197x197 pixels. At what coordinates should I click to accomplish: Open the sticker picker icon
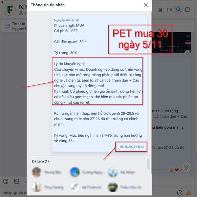(x=6, y=181)
